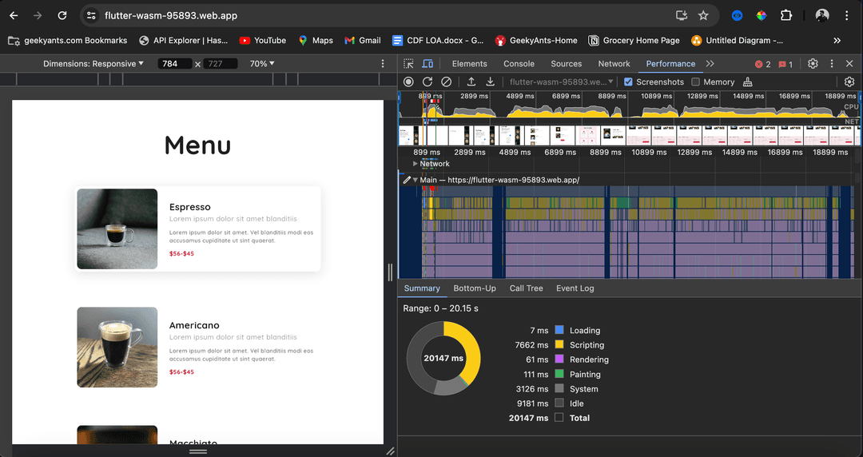Open the recording selector dropdown
This screenshot has width=863, height=457.
click(x=561, y=81)
